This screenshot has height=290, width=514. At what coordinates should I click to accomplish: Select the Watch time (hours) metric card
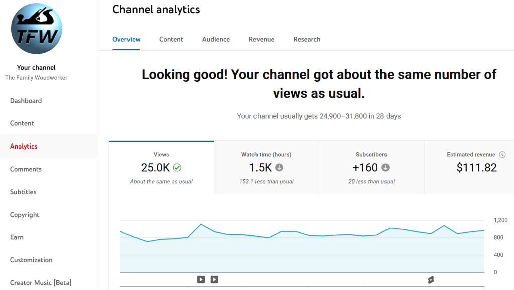[266, 168]
